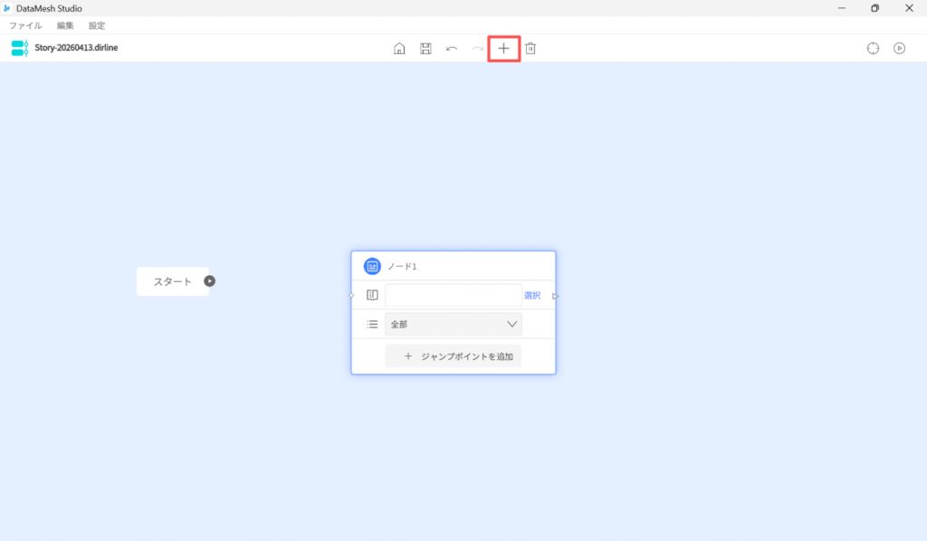Screen dimensions: 927x541
Task: Undo the last action via toolbar arrow
Action: click(452, 48)
